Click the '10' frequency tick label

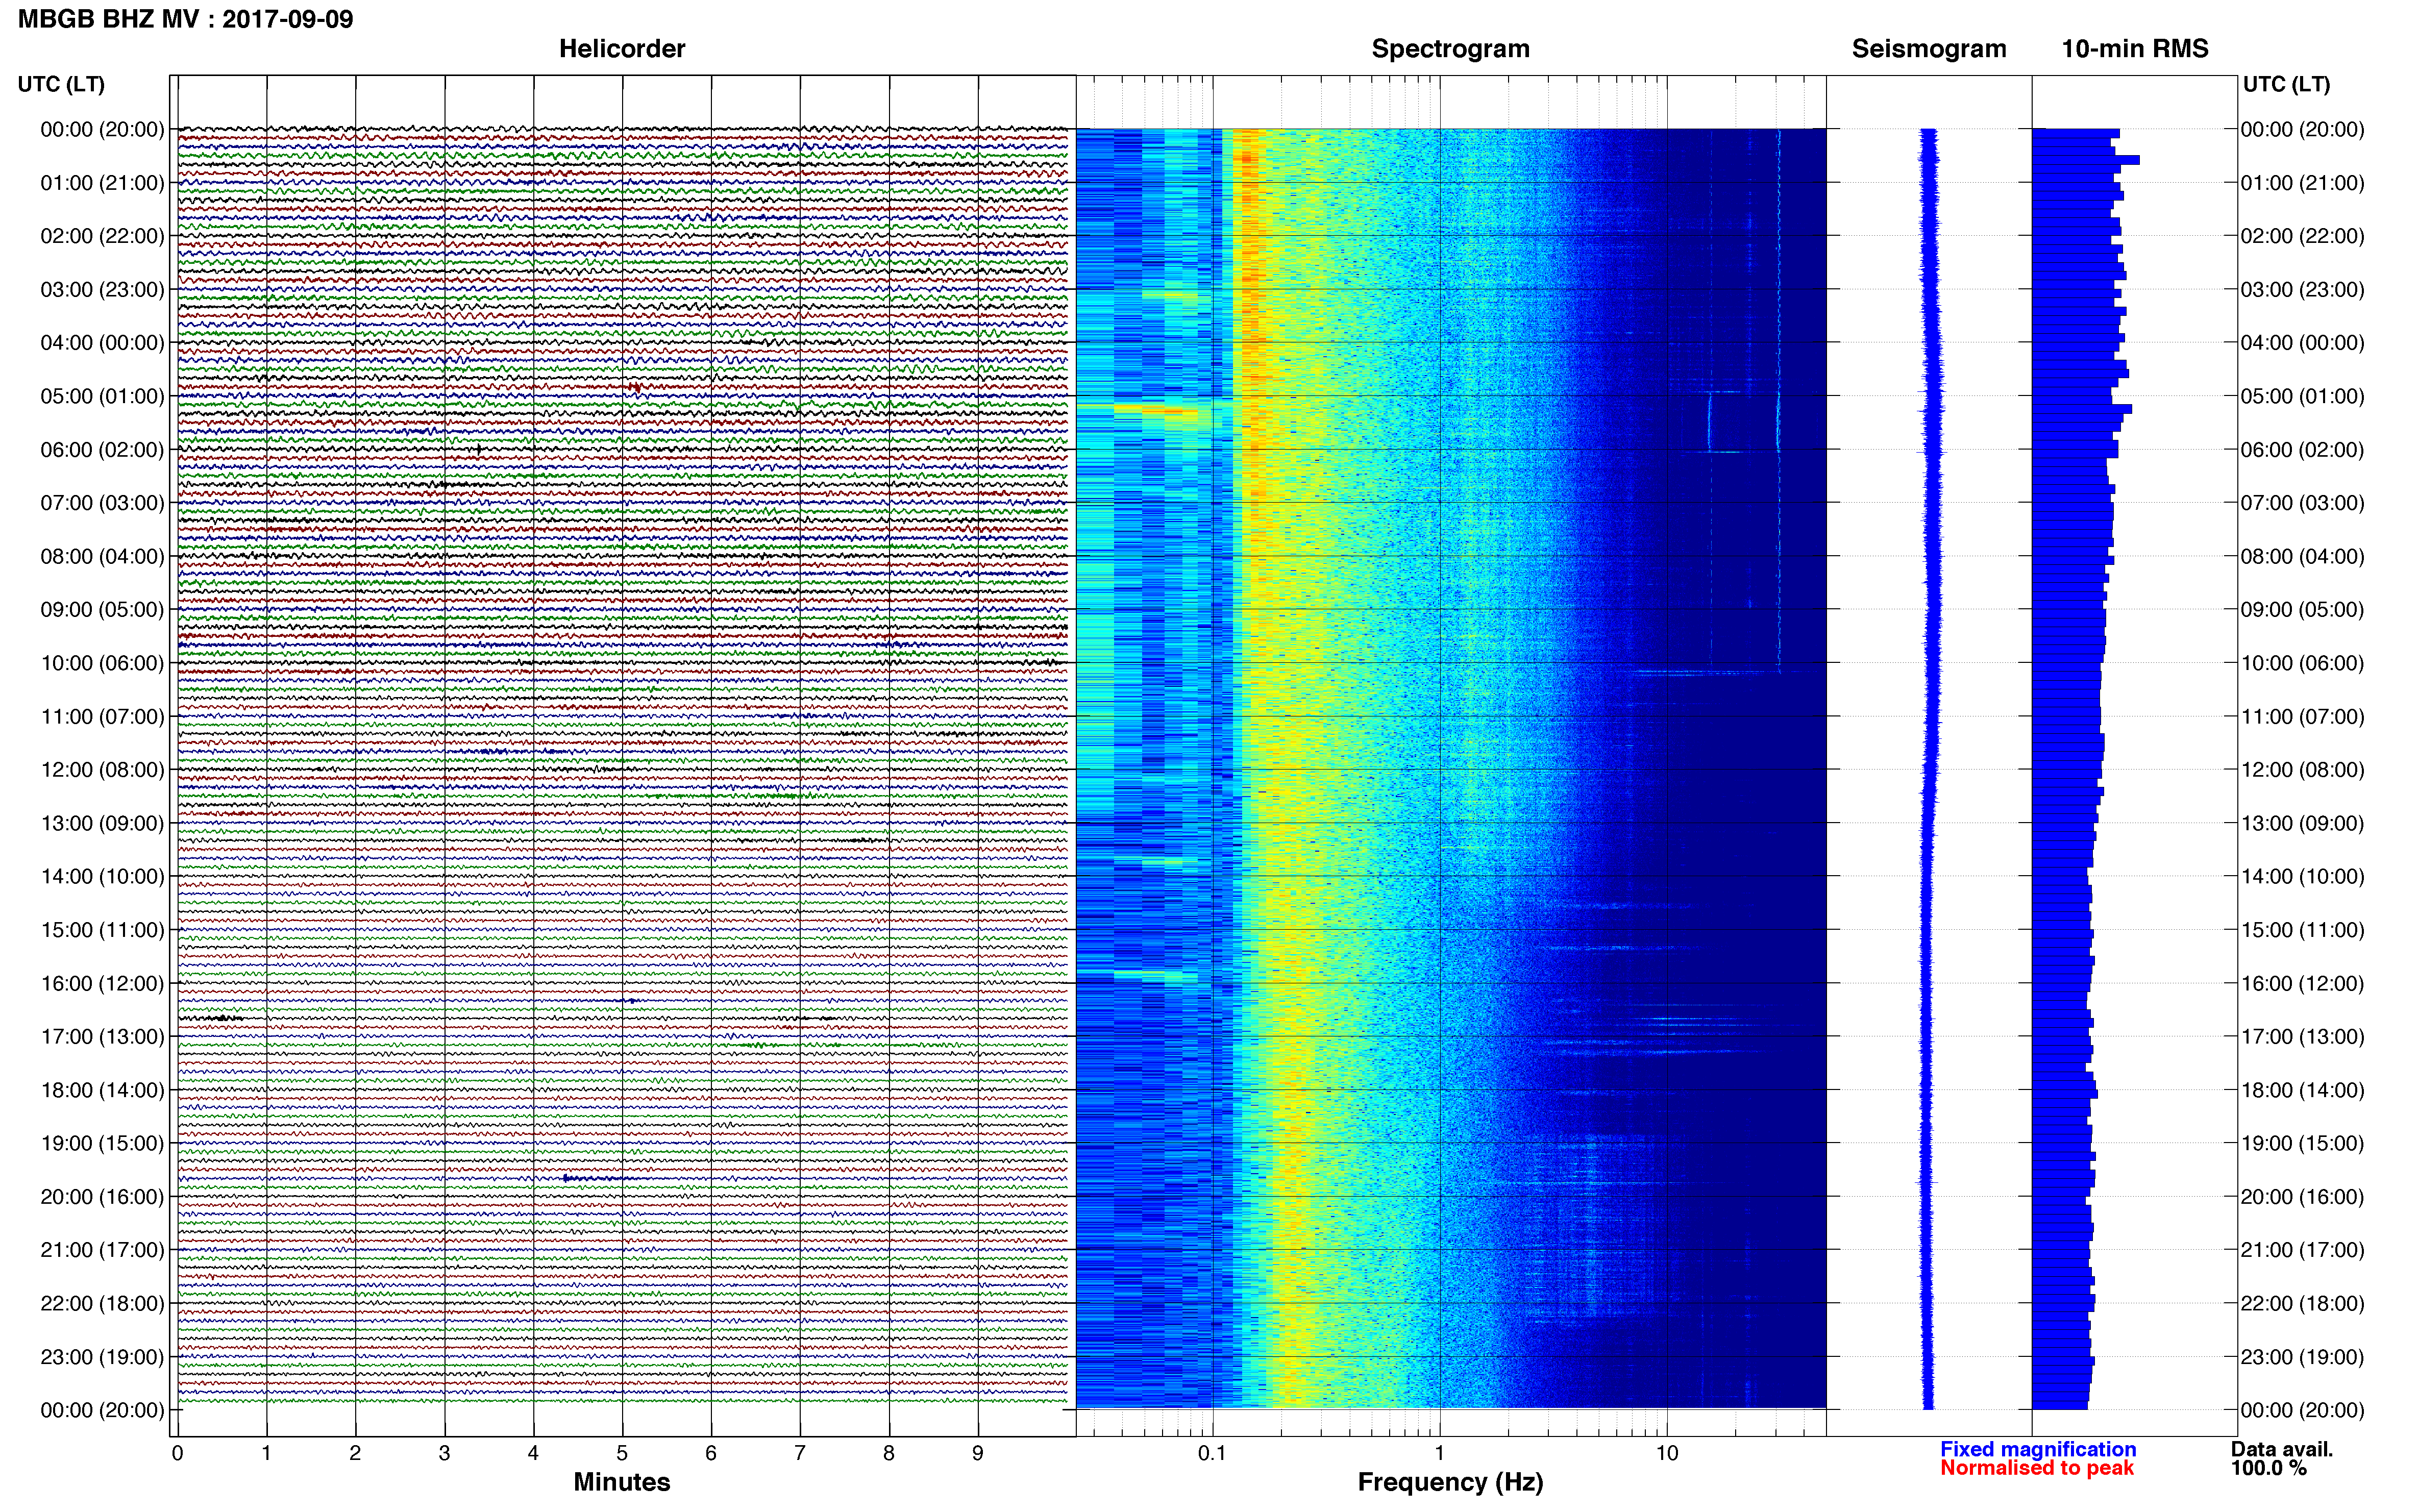click(x=1666, y=1453)
